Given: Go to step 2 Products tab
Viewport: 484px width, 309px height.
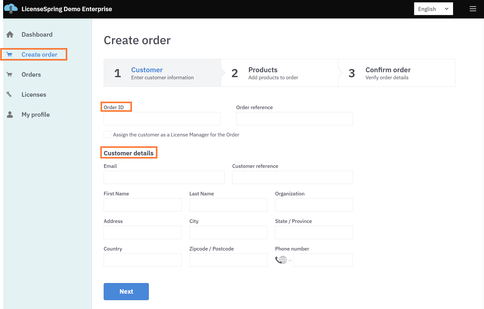Looking at the screenshot, I should 279,73.
